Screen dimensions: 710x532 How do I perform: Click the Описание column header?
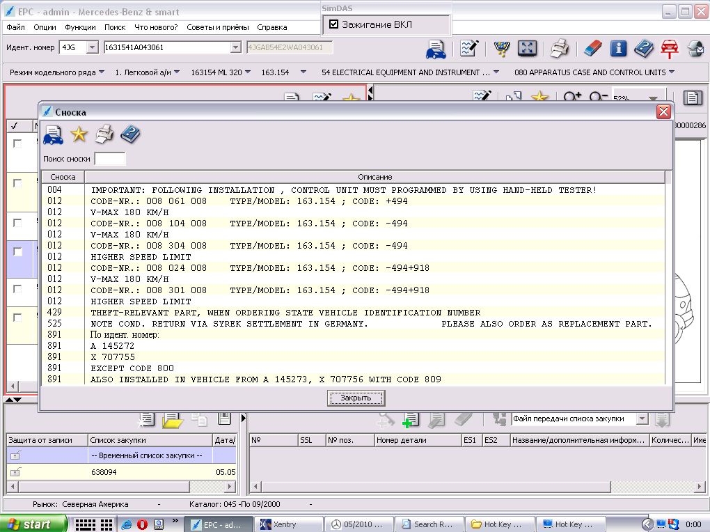(x=375, y=177)
